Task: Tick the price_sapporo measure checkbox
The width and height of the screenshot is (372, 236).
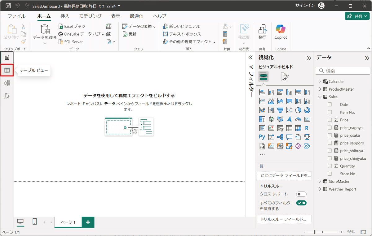Action: pos(330,143)
